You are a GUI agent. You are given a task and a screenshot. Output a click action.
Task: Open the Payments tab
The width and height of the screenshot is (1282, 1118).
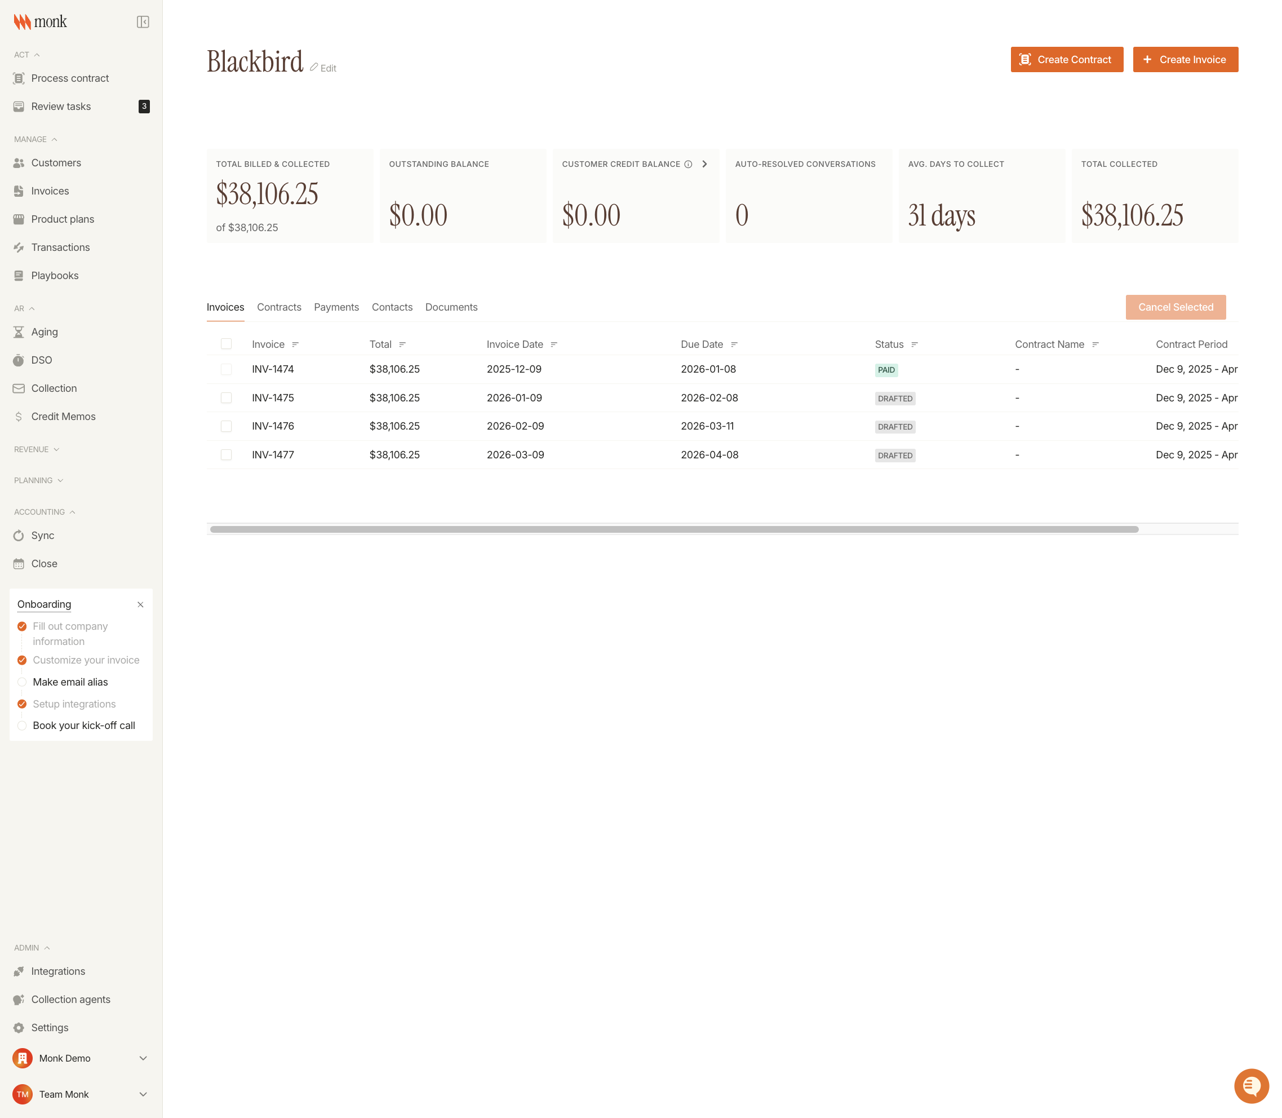(x=336, y=307)
